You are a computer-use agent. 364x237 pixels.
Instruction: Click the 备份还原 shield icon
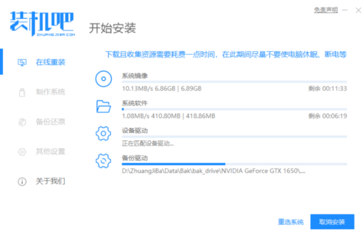[22, 122]
